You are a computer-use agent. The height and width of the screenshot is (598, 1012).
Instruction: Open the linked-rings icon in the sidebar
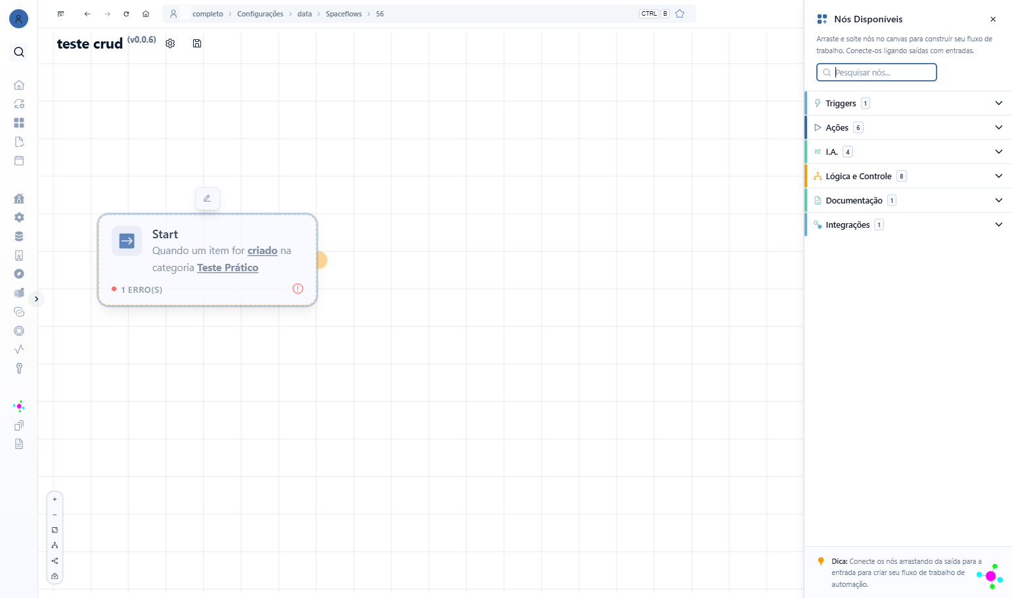click(x=19, y=312)
